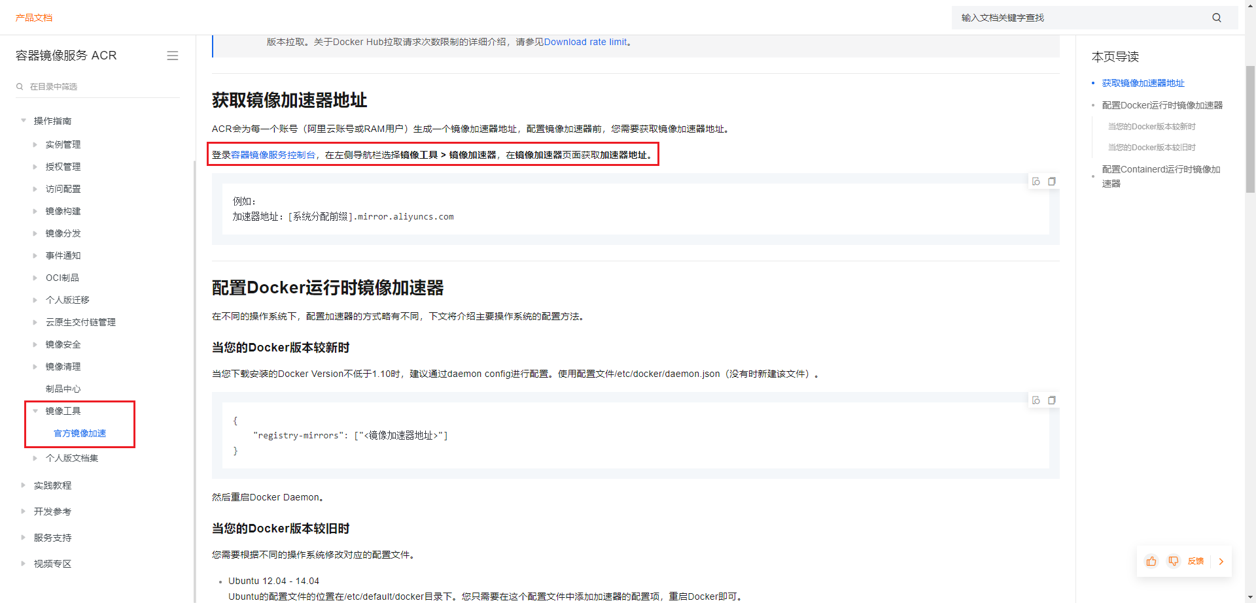The width and height of the screenshot is (1256, 603).
Task: Copy the accelerator address example code block
Action: click(1052, 182)
